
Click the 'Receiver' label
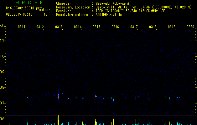(64, 11)
